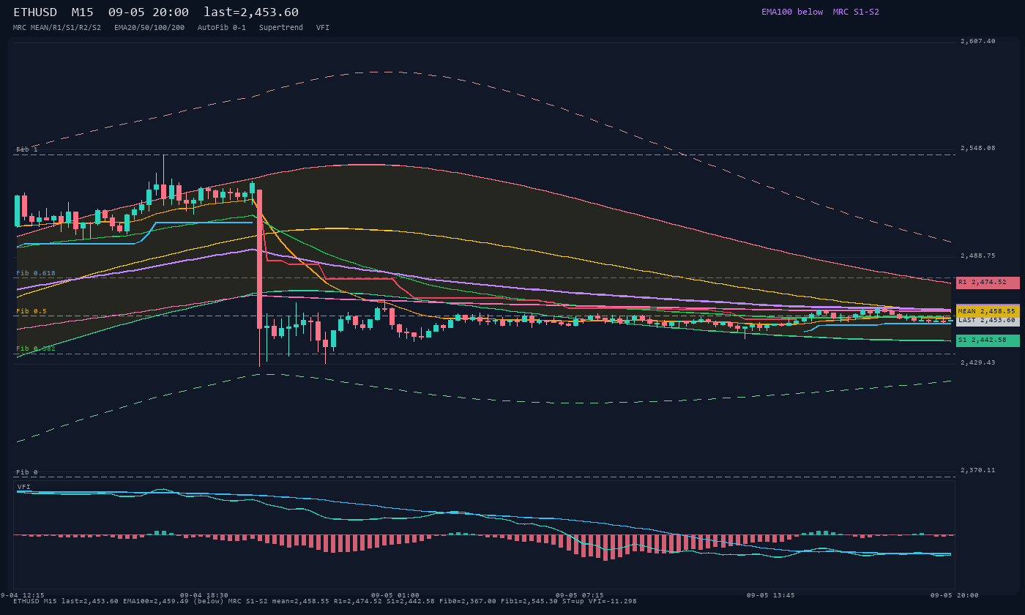Image resolution: width=1025 pixels, height=615 pixels.
Task: Click the Fib 0 level label
Action: pos(27,472)
